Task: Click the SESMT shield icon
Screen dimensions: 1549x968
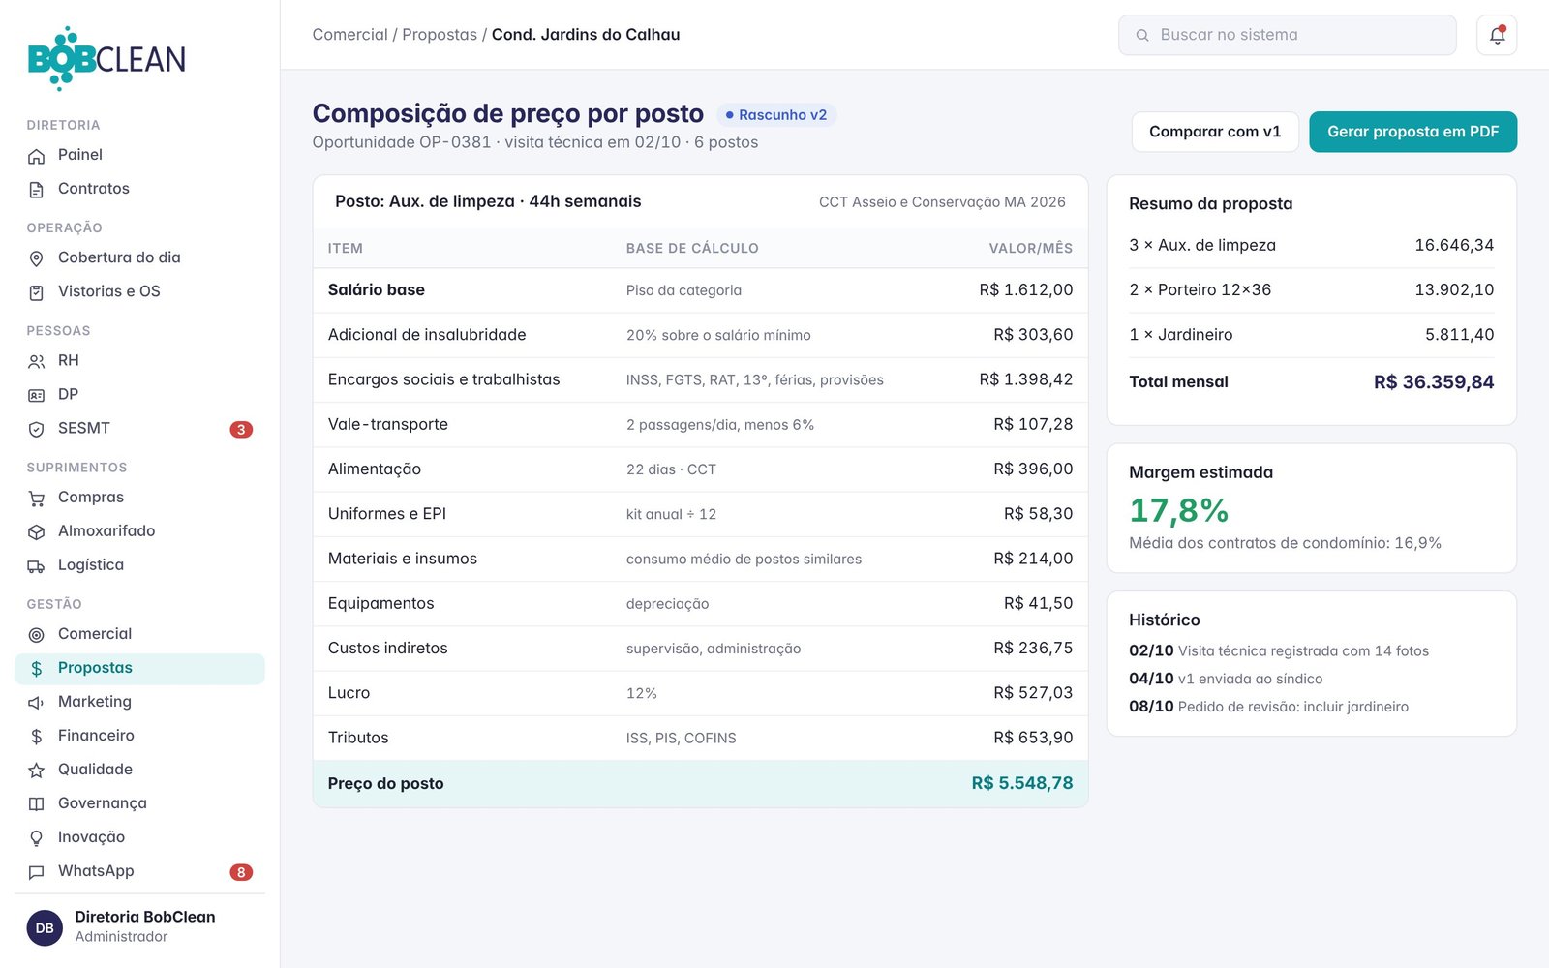Action: pos(36,429)
